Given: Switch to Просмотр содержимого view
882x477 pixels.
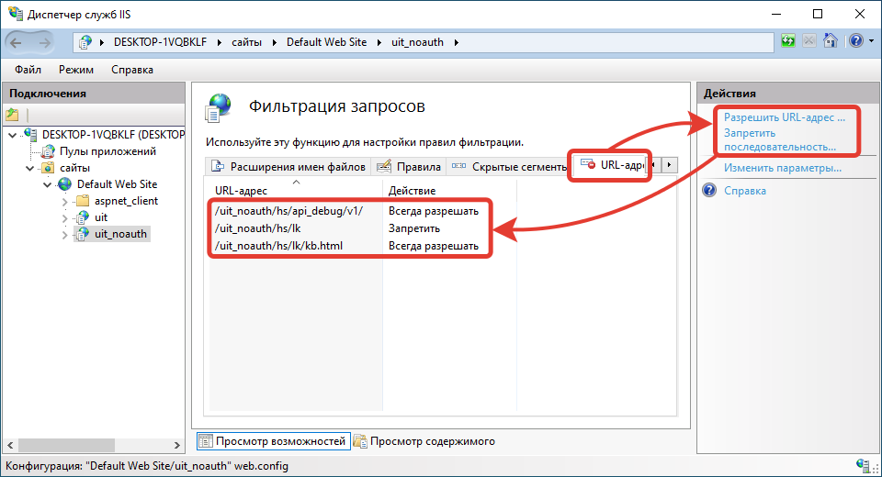Looking at the screenshot, I should [424, 441].
